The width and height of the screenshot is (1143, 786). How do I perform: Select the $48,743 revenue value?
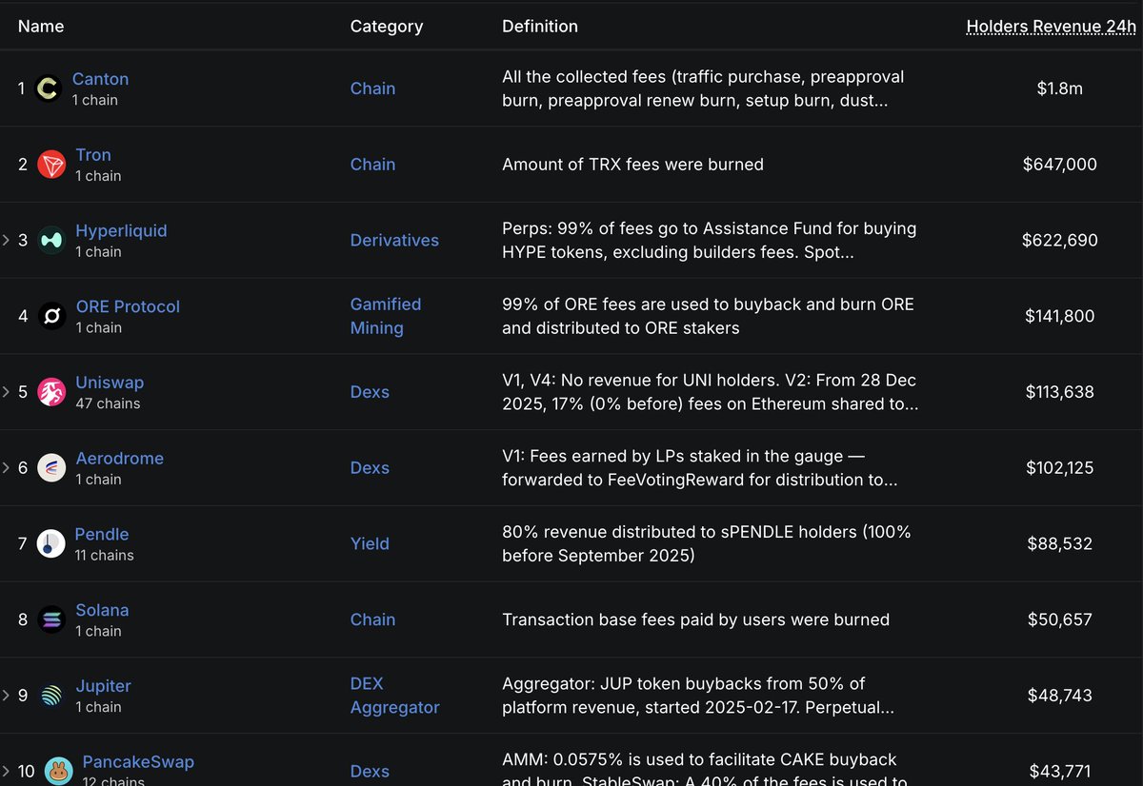[1060, 696]
